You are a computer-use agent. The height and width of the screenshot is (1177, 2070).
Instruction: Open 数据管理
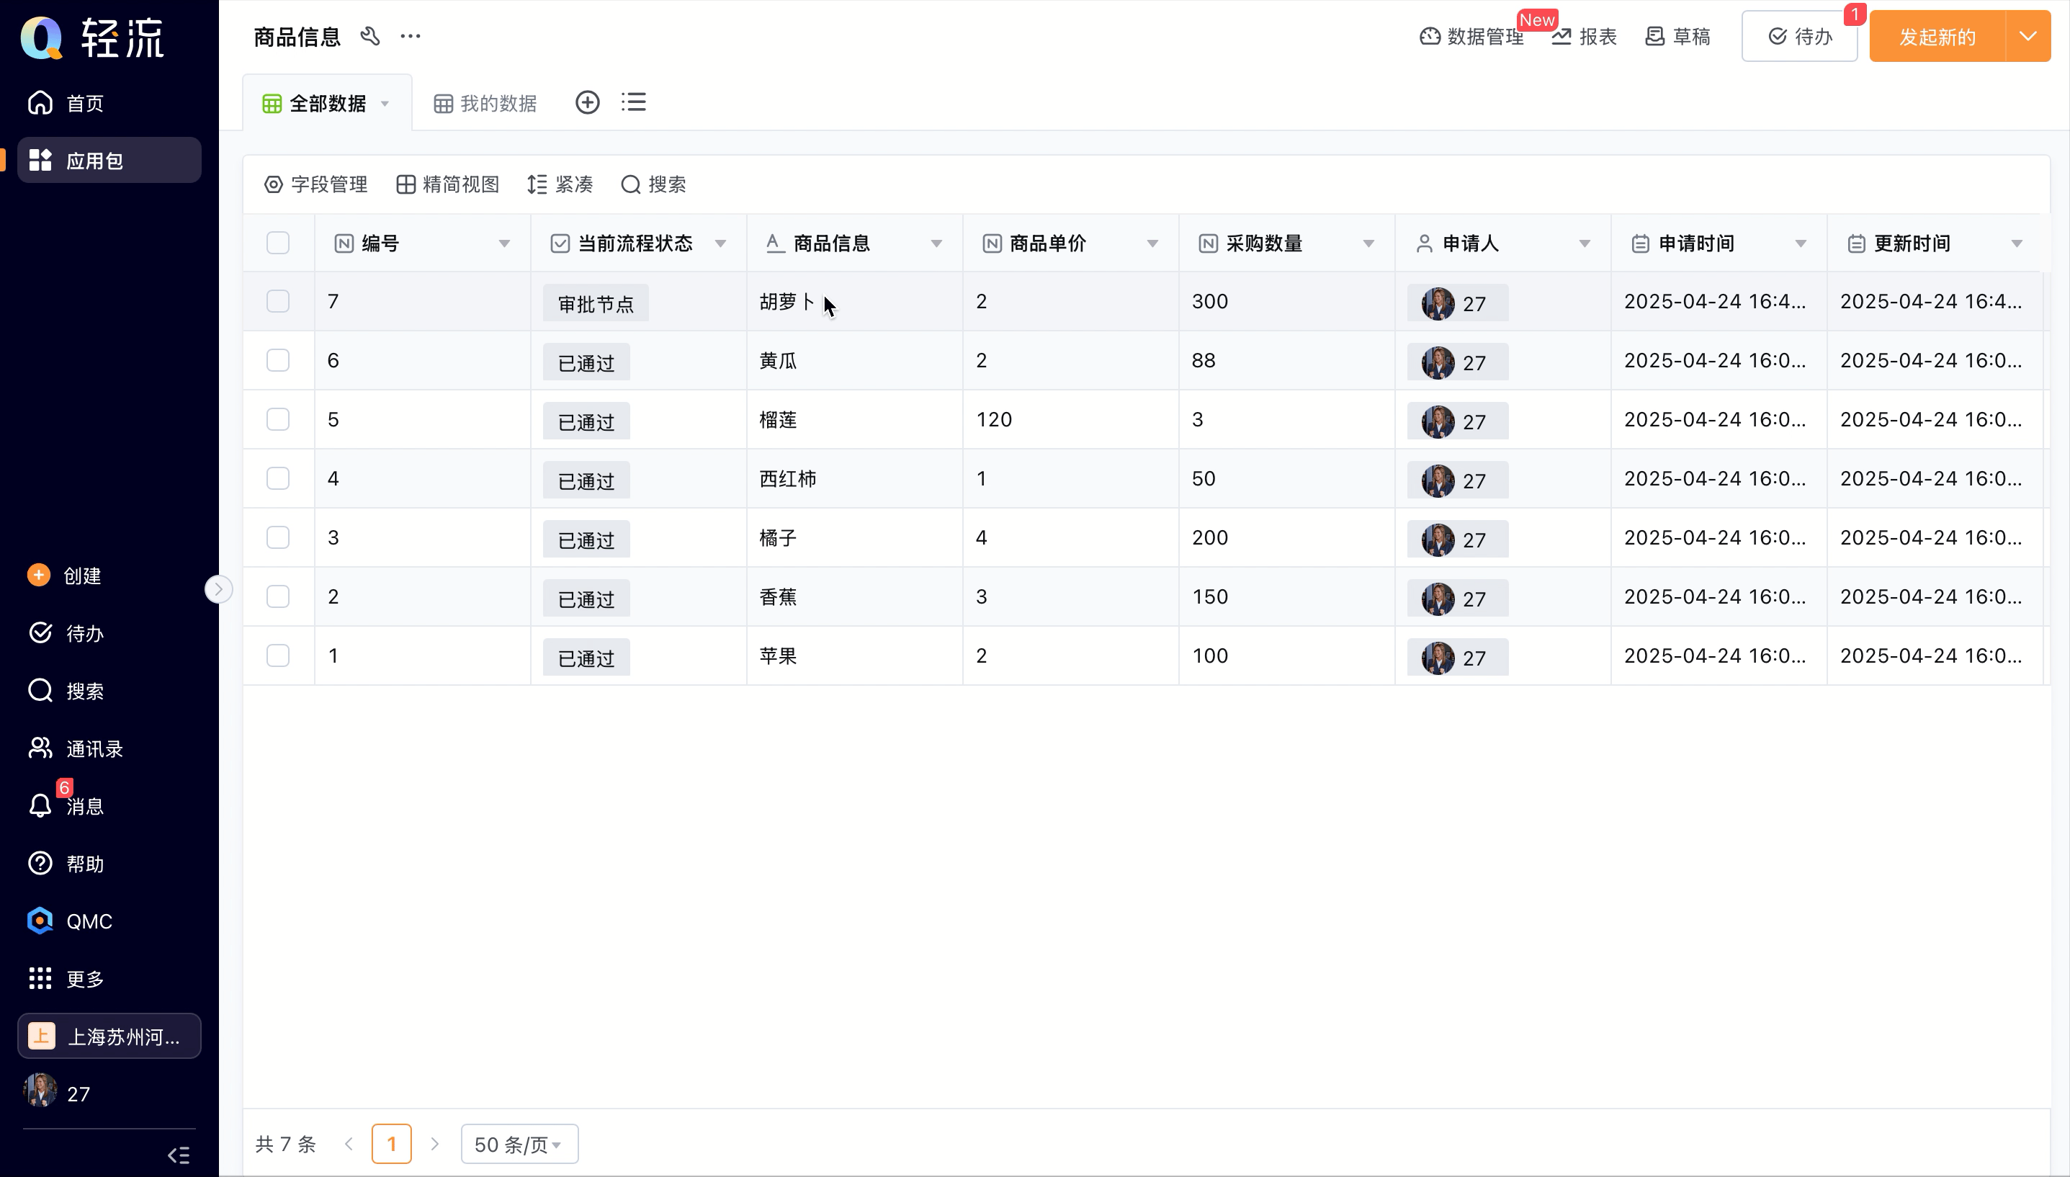pyautogui.click(x=1472, y=37)
